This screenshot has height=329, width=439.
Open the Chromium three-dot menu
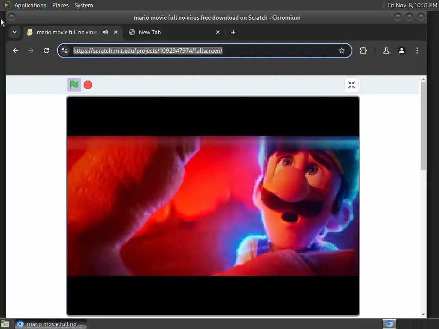[x=417, y=51]
